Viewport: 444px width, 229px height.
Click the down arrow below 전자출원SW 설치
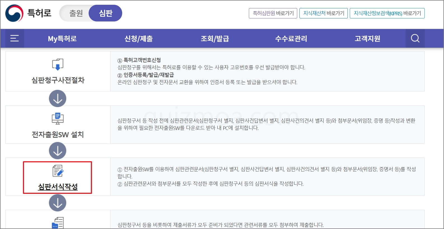pyautogui.click(x=58, y=151)
